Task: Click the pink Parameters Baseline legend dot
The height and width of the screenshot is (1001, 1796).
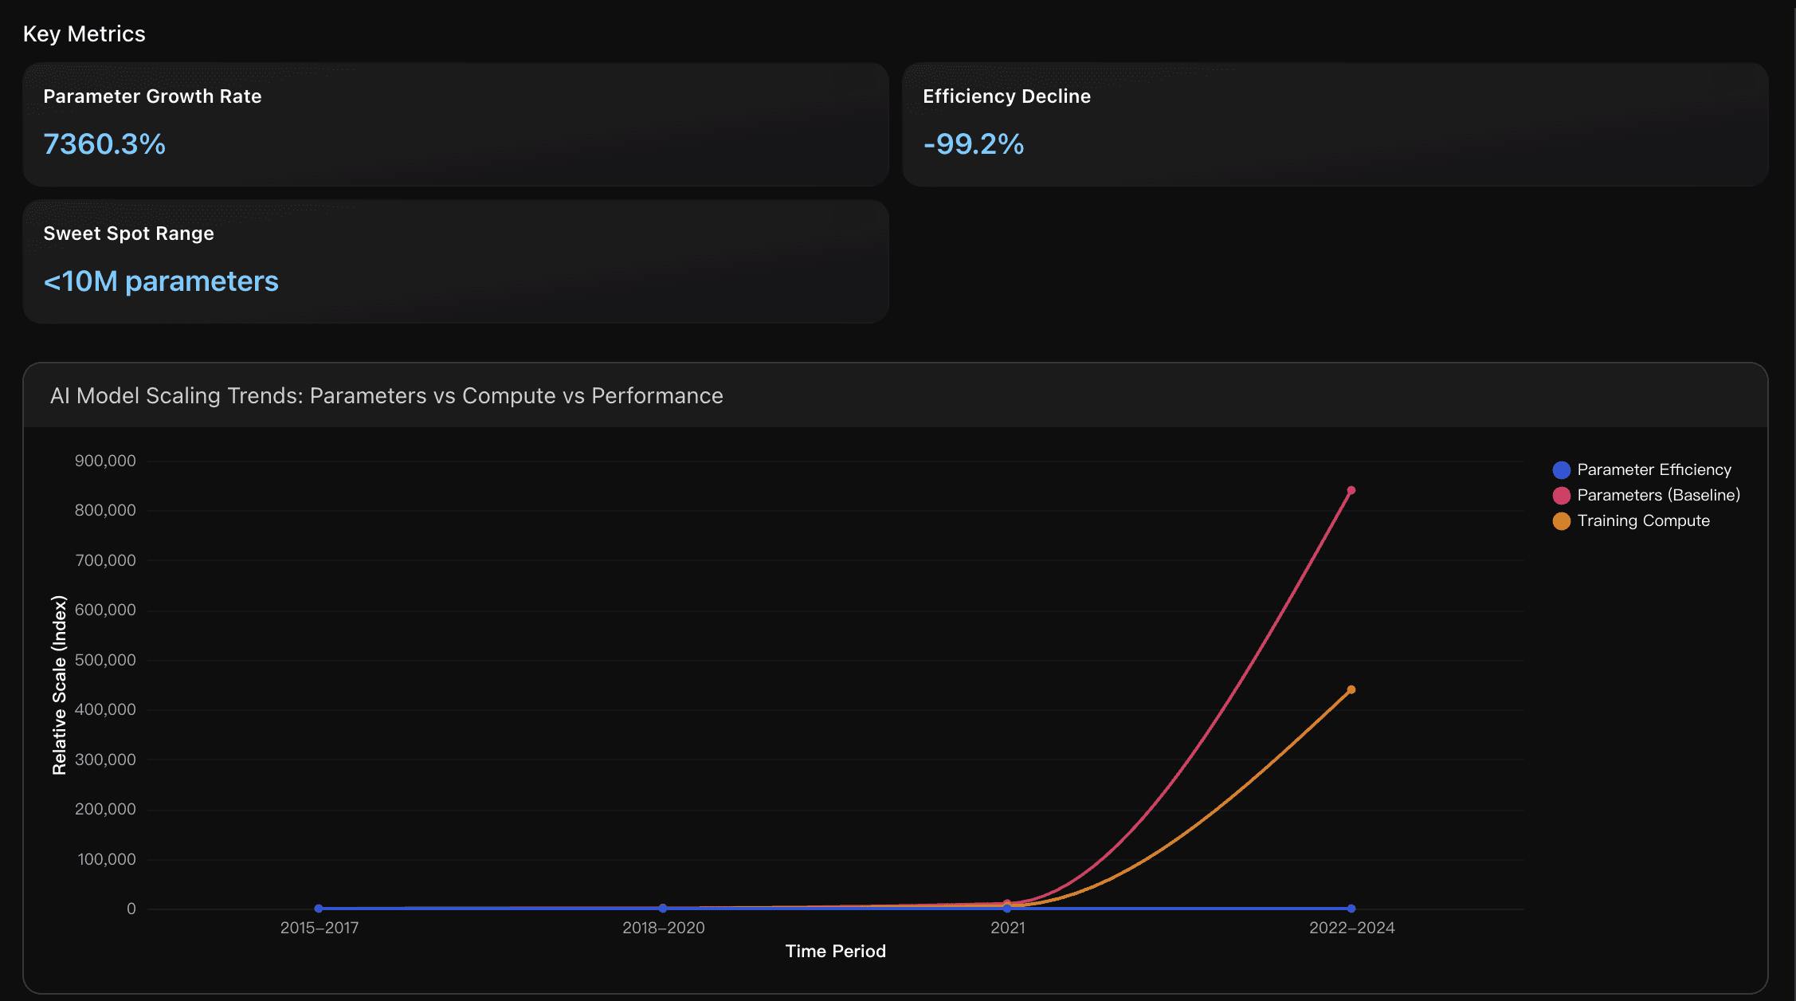Action: [1561, 496]
